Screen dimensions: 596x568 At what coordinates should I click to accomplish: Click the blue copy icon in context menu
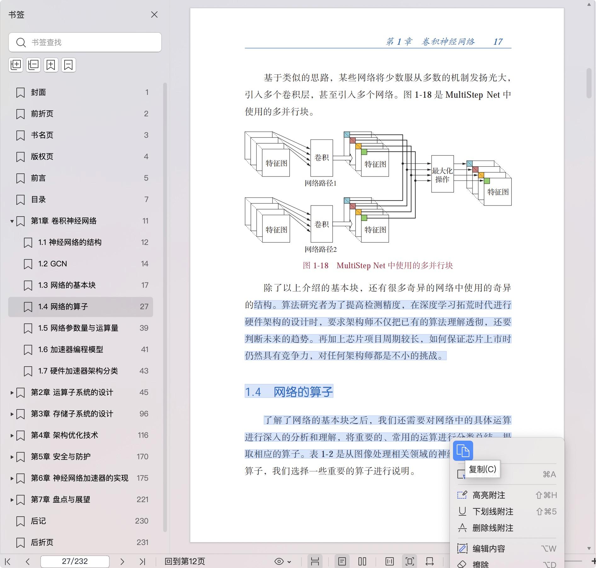coord(463,450)
